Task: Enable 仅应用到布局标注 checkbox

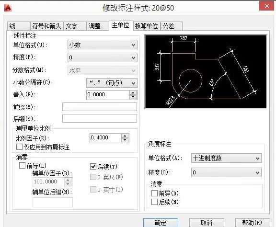Action: tap(19, 147)
